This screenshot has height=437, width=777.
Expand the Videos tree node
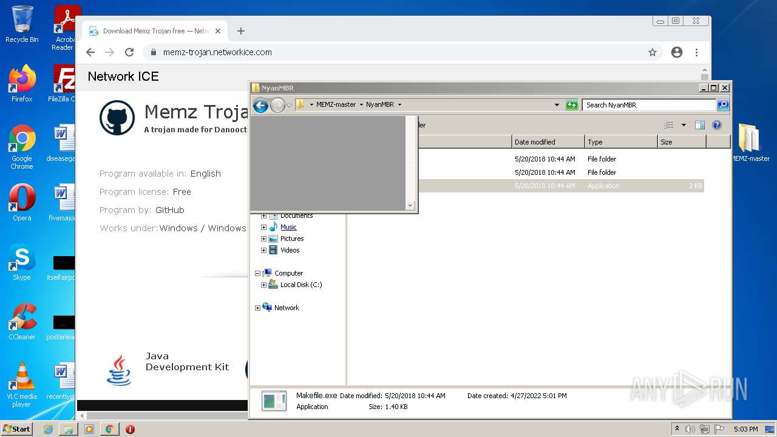pos(263,250)
